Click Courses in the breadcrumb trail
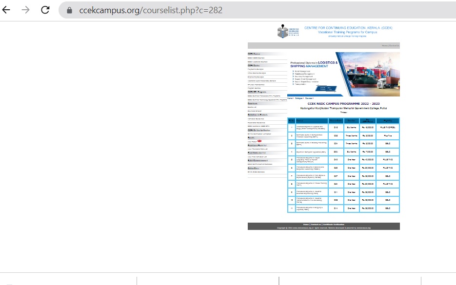 pyautogui.click(x=309, y=98)
